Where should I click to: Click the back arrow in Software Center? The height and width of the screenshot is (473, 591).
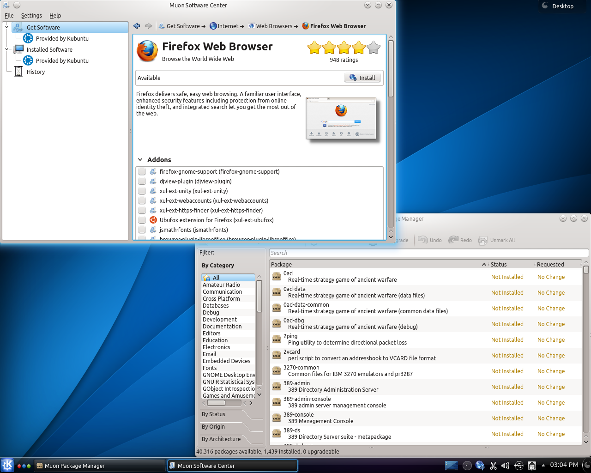tap(137, 26)
